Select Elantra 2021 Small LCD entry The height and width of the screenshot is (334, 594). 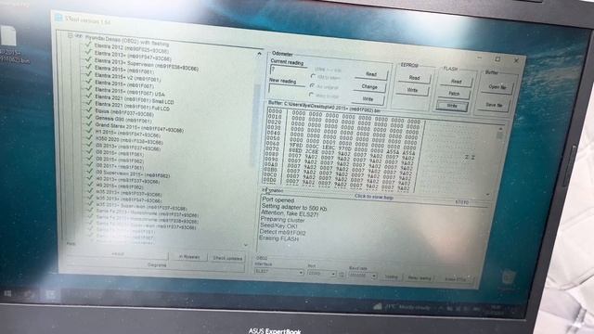coord(134,99)
